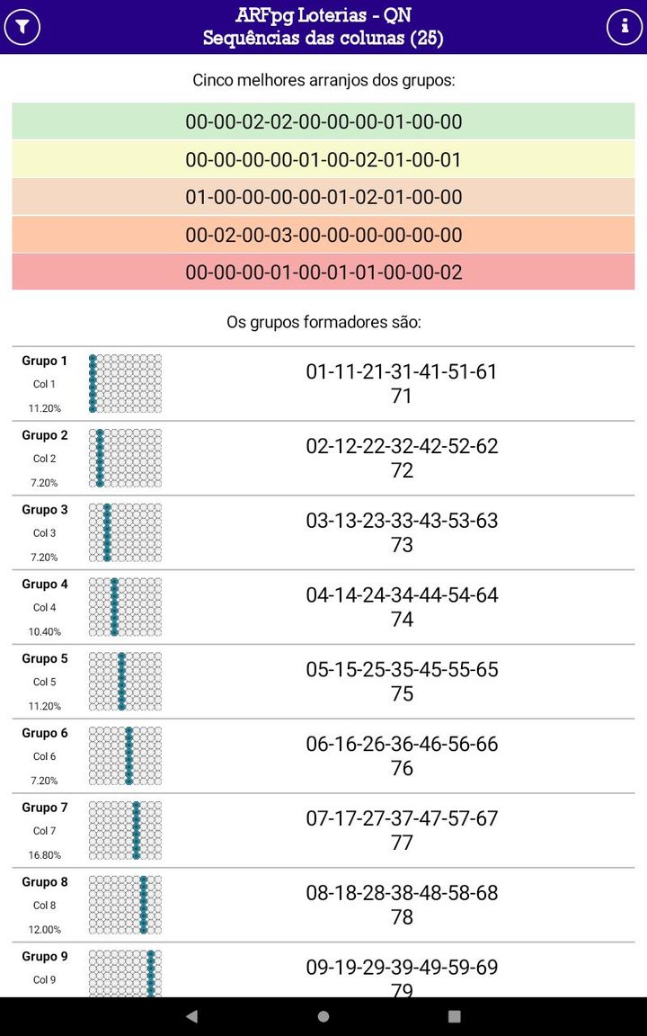Select the Grupo 7 column grid graphic
The width and height of the screenshot is (647, 1036).
pyautogui.click(x=125, y=829)
